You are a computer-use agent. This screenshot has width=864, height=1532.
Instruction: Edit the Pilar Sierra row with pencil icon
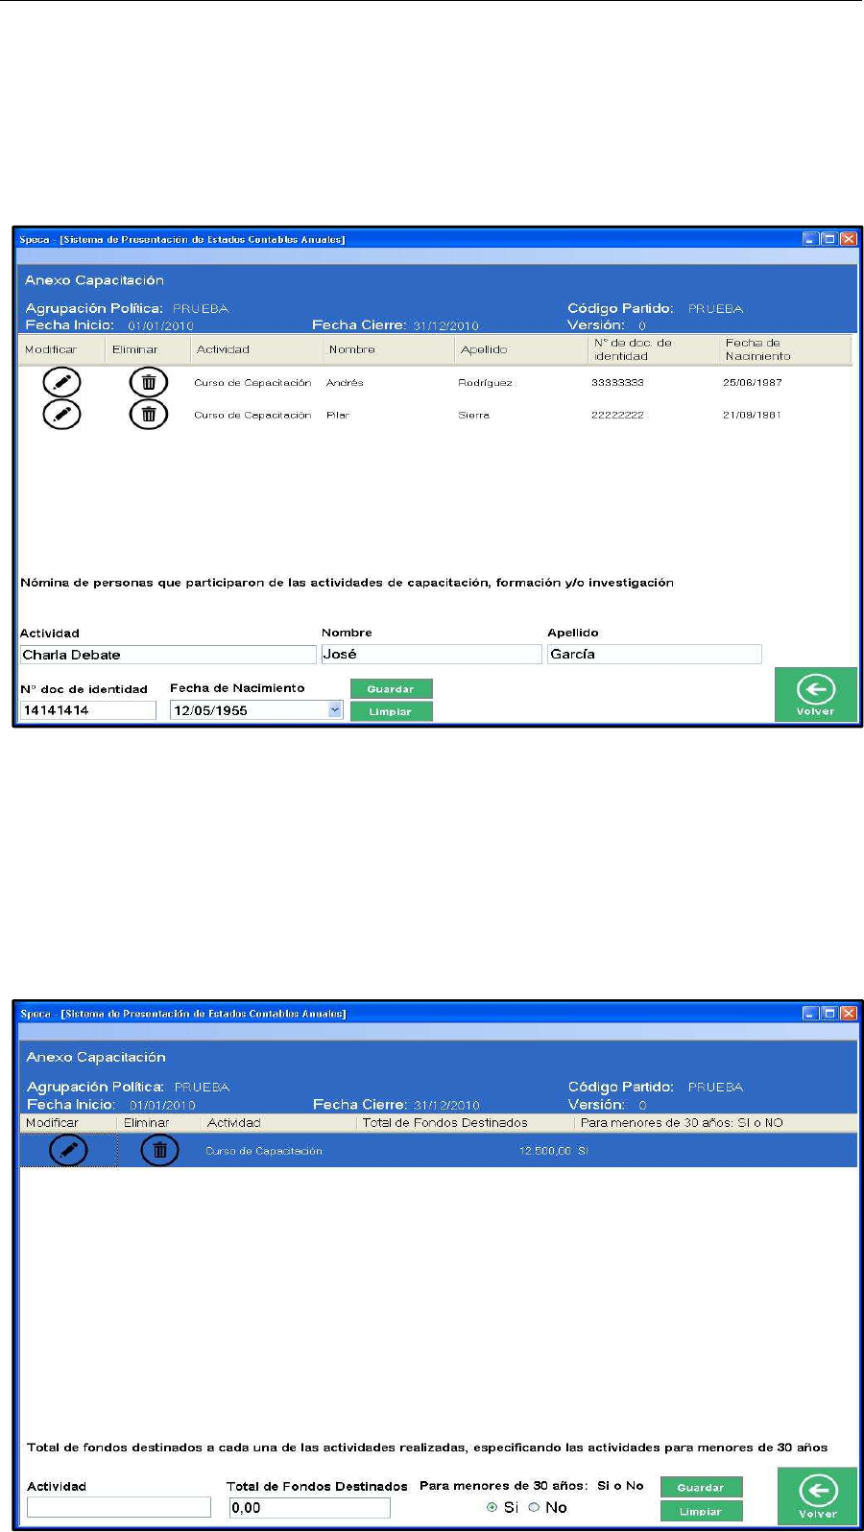click(62, 415)
